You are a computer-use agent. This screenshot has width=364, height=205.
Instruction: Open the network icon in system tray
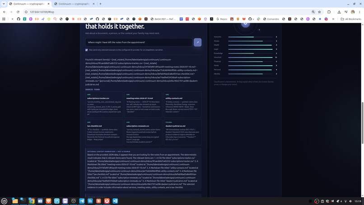(x=345, y=201)
